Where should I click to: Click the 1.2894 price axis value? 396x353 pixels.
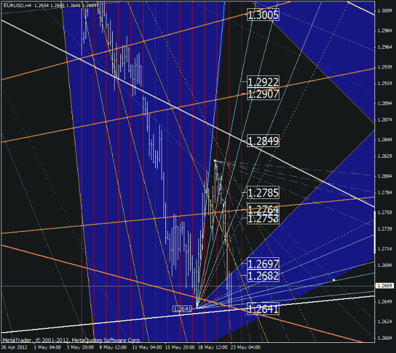pos(385,103)
